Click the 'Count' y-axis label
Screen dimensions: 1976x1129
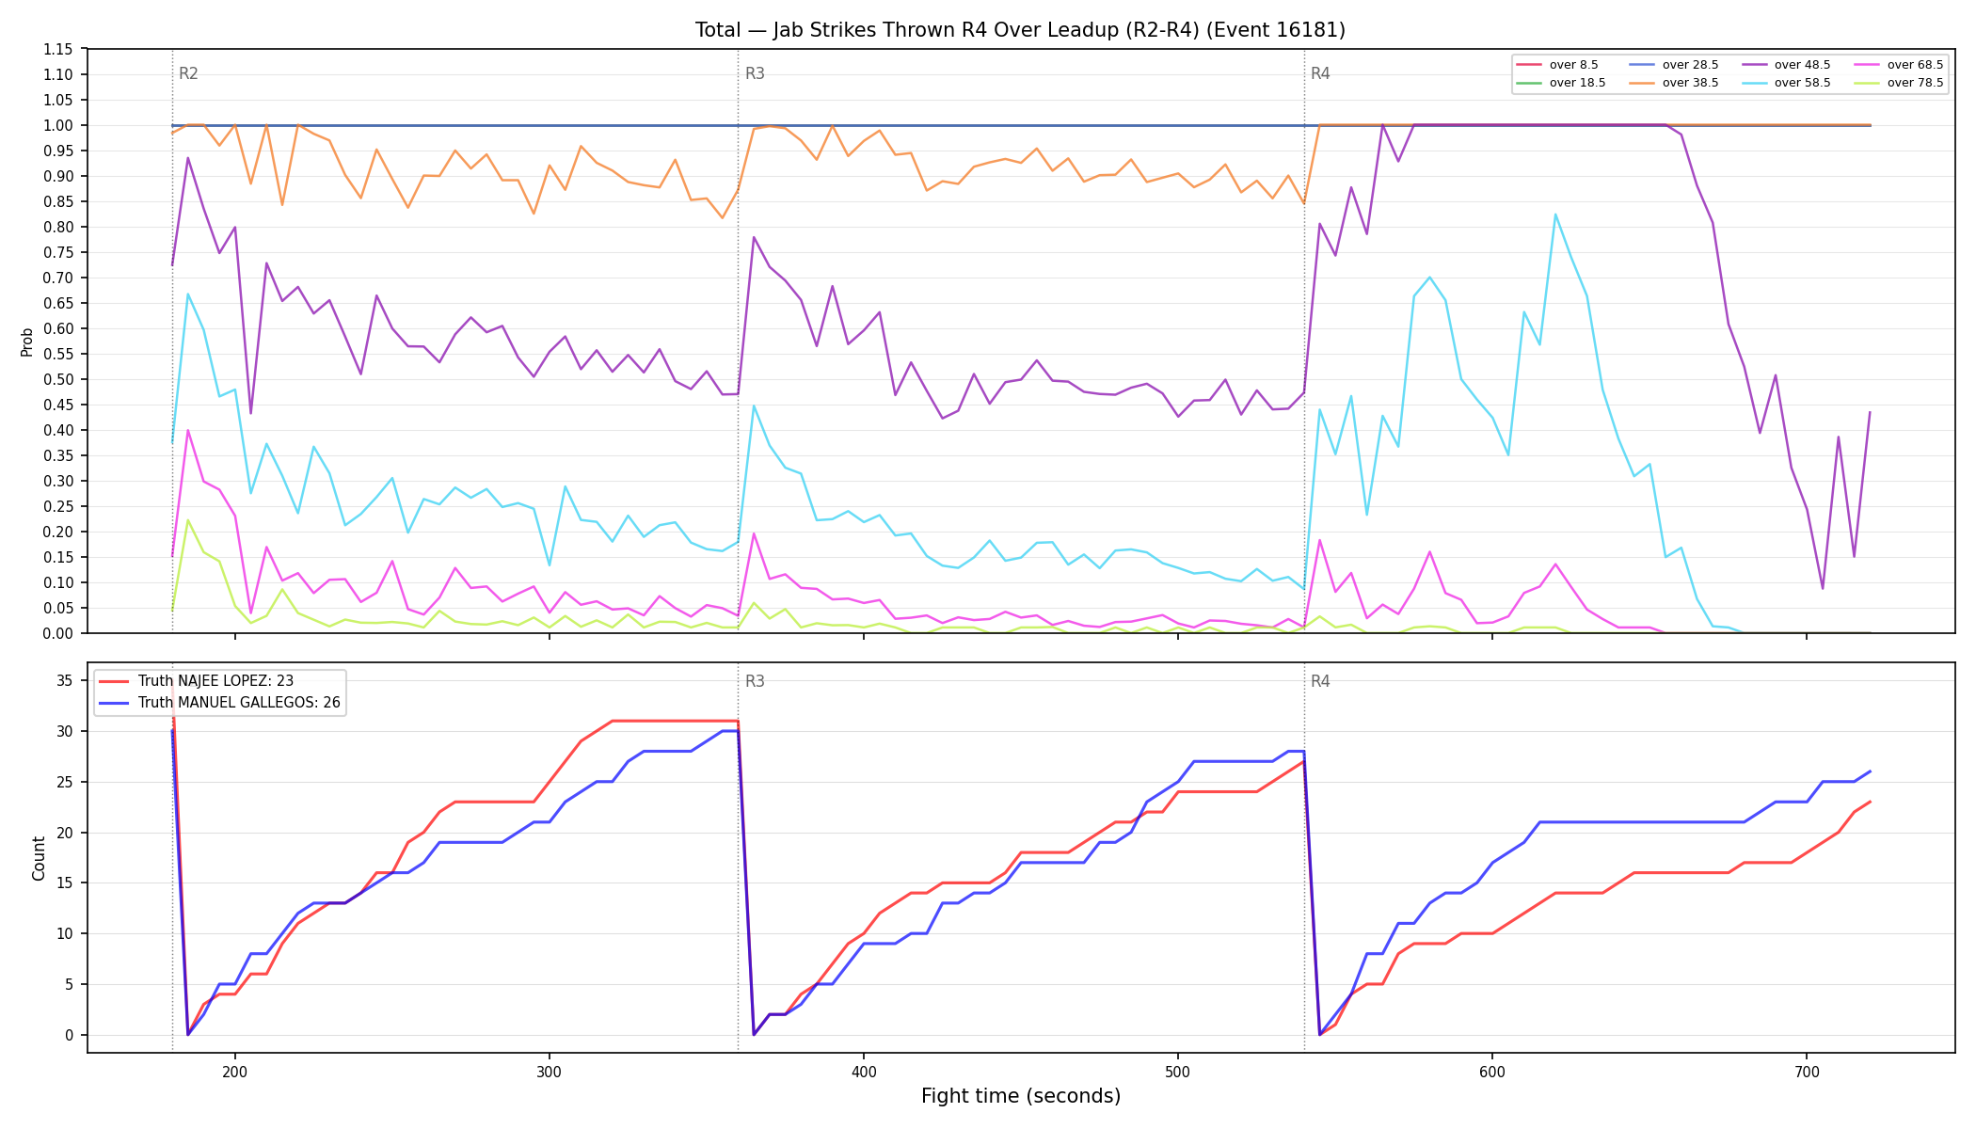click(x=39, y=858)
